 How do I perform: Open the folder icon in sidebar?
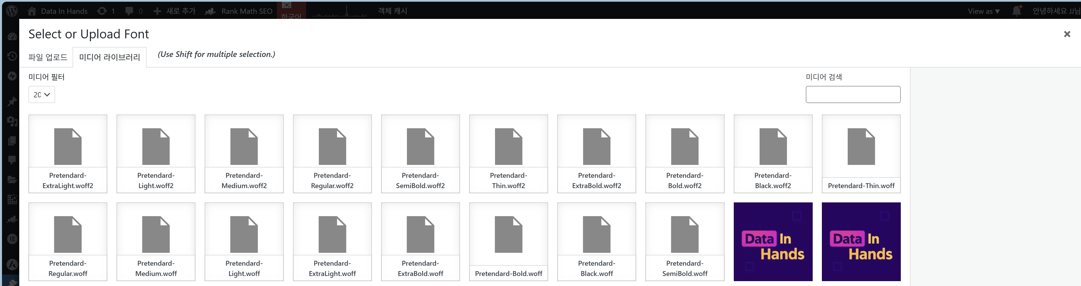[12, 180]
